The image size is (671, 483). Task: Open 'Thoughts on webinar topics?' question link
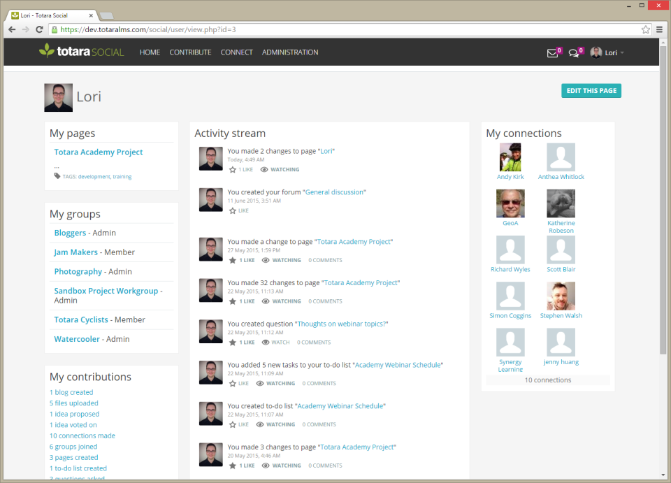click(x=342, y=324)
